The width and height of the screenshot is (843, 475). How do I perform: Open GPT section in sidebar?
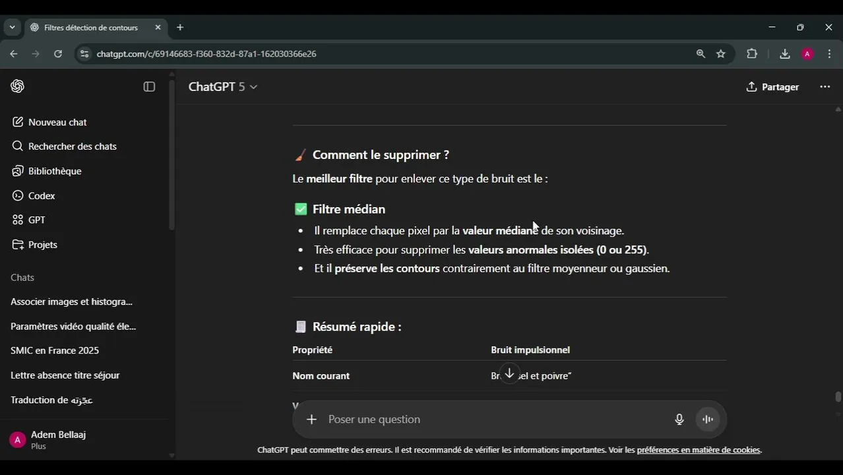coord(28,220)
